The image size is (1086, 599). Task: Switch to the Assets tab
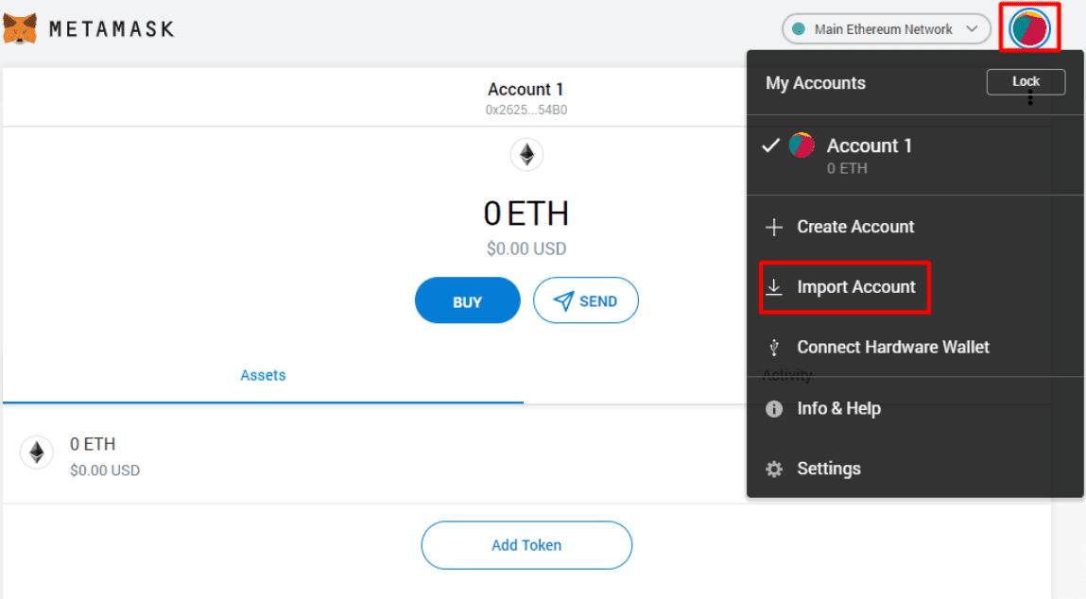pyautogui.click(x=263, y=375)
